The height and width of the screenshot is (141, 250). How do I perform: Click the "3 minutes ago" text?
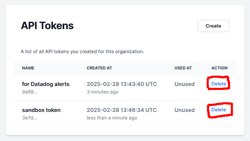tap(102, 92)
